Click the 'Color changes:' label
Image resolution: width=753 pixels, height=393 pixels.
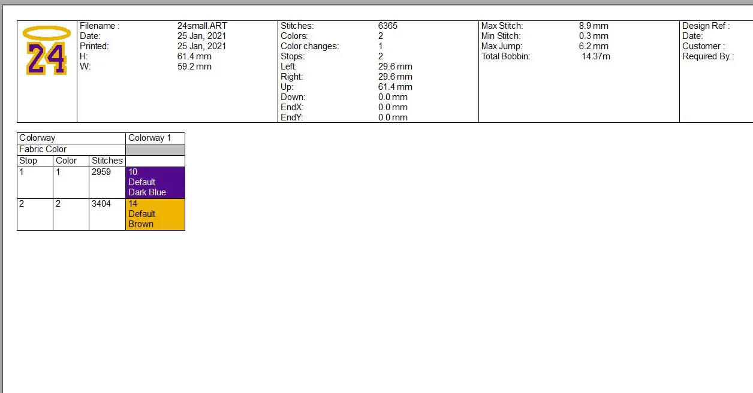tap(309, 46)
